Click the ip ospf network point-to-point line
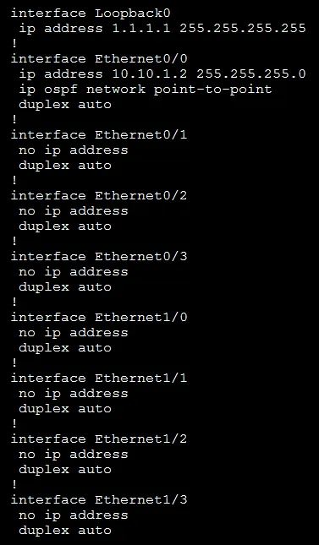 coord(146,90)
